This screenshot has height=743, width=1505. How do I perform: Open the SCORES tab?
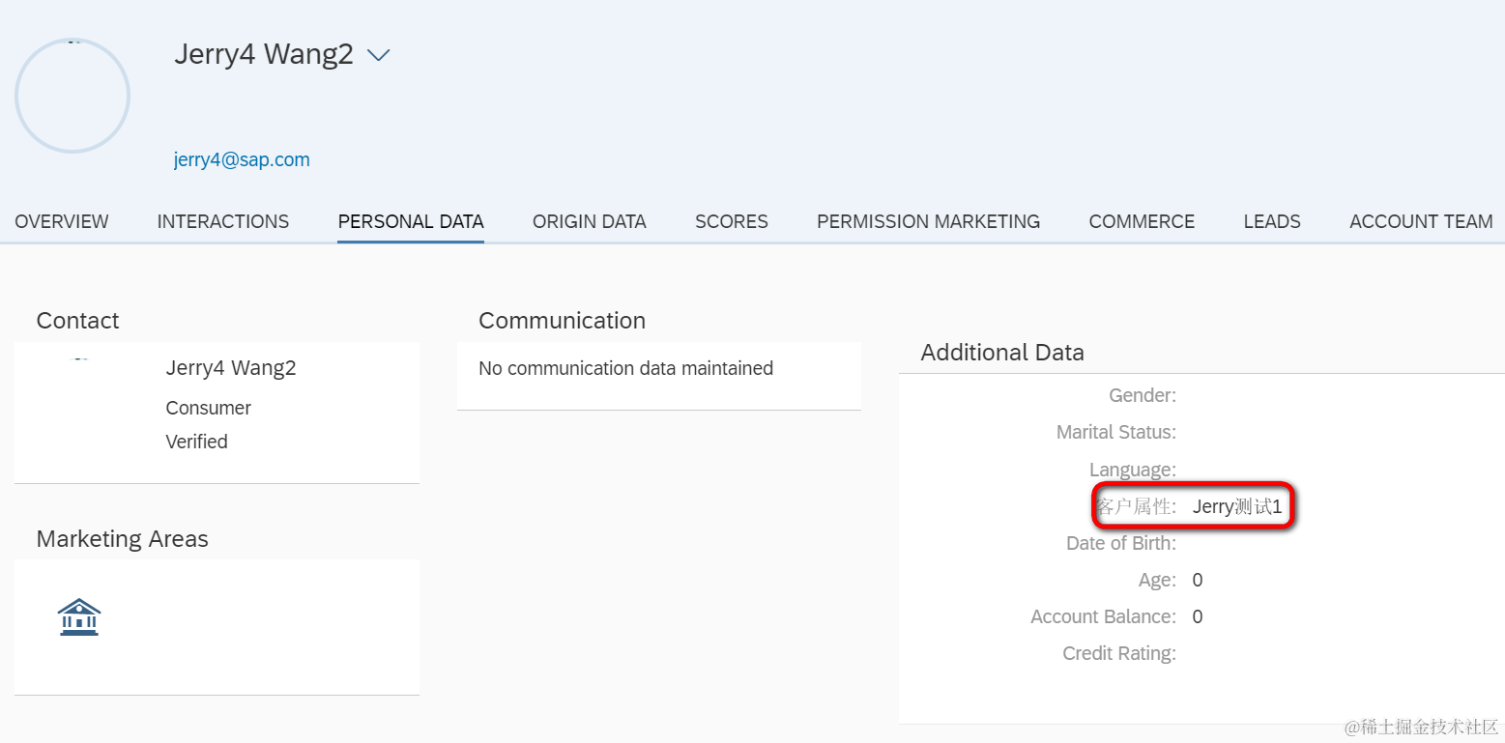tap(732, 221)
